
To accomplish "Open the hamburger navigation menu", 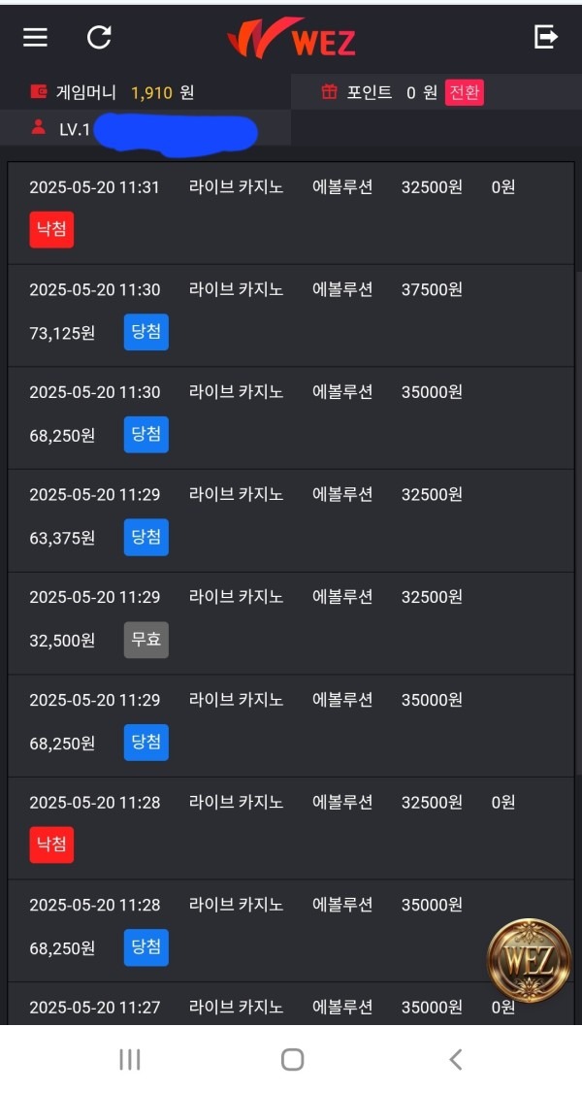I will (34, 37).
